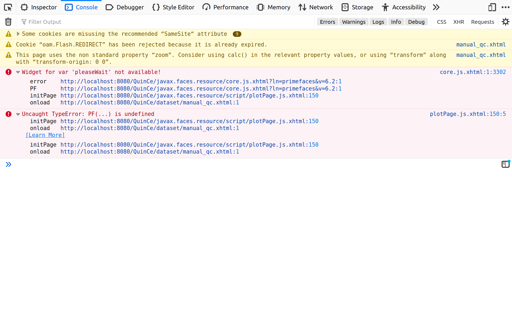Collapse the pleaseWait widget error

[x=18, y=72]
